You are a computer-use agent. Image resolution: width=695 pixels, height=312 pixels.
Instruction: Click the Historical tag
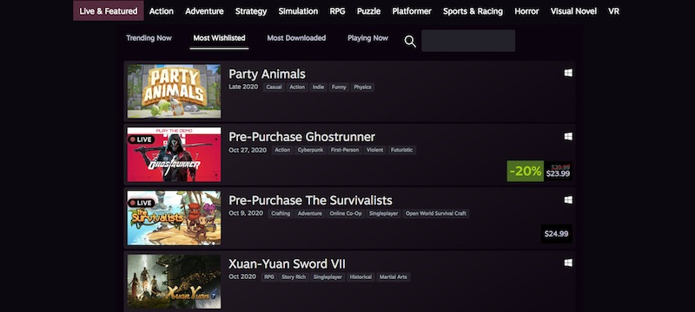[x=361, y=277]
